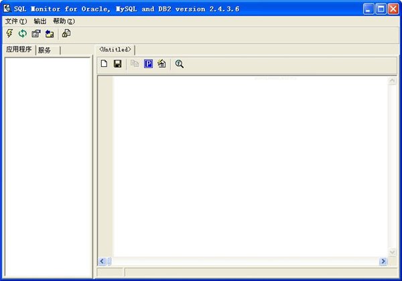
Task: Open the 文件 menu
Action: [x=16, y=21]
